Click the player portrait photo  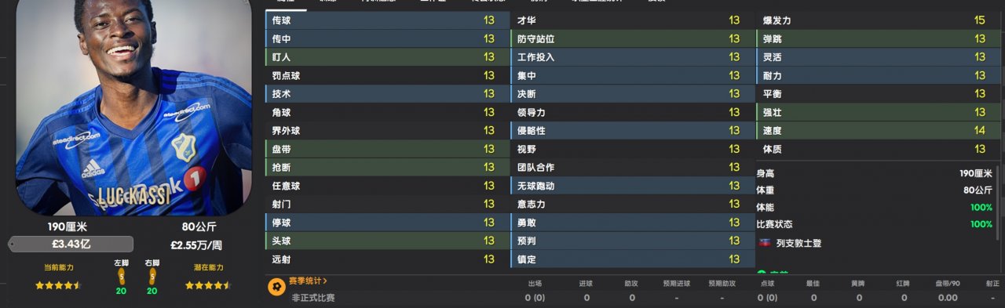coord(133,107)
